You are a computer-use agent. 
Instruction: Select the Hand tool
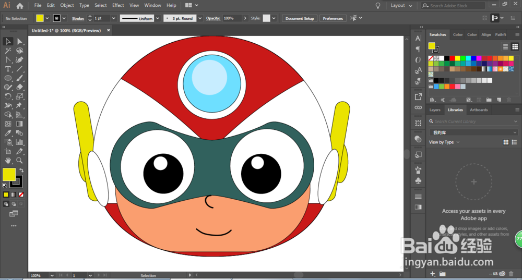click(x=8, y=160)
